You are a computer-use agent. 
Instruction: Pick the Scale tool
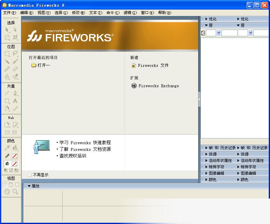[x=7, y=38]
